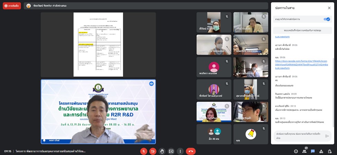Select the สุดาภรณ์ participant video tile

coord(251,89)
